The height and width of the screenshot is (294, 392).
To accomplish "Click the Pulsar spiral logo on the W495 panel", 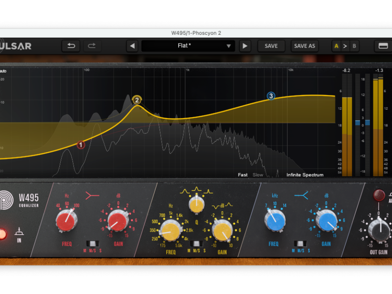I will 5,200.
